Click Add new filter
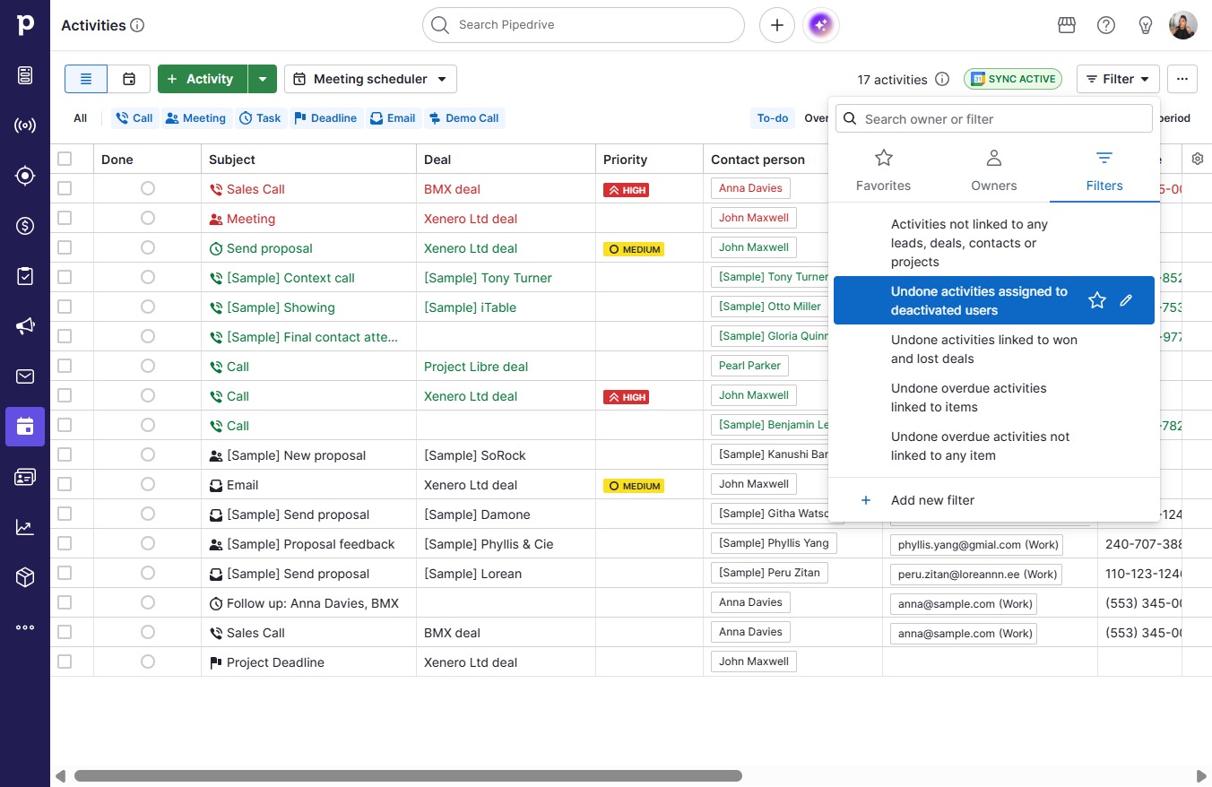The image size is (1212, 787). (994, 500)
